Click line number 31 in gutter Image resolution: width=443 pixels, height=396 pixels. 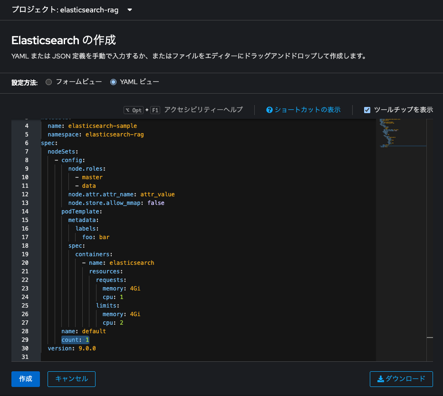click(x=25, y=357)
